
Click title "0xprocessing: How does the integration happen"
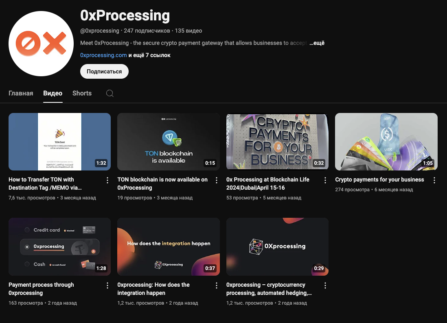point(153,289)
